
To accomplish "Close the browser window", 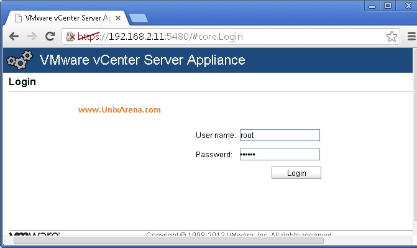I will 408,6.
